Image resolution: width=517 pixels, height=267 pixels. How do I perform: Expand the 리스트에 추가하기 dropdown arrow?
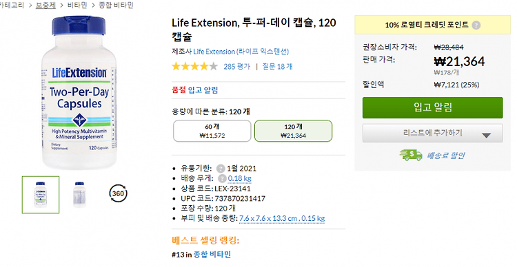pyautogui.click(x=487, y=135)
